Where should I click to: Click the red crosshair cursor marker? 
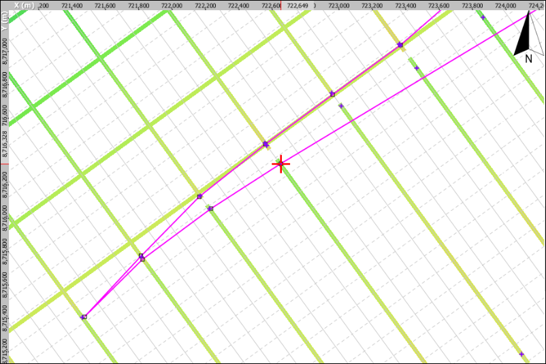pos(280,164)
